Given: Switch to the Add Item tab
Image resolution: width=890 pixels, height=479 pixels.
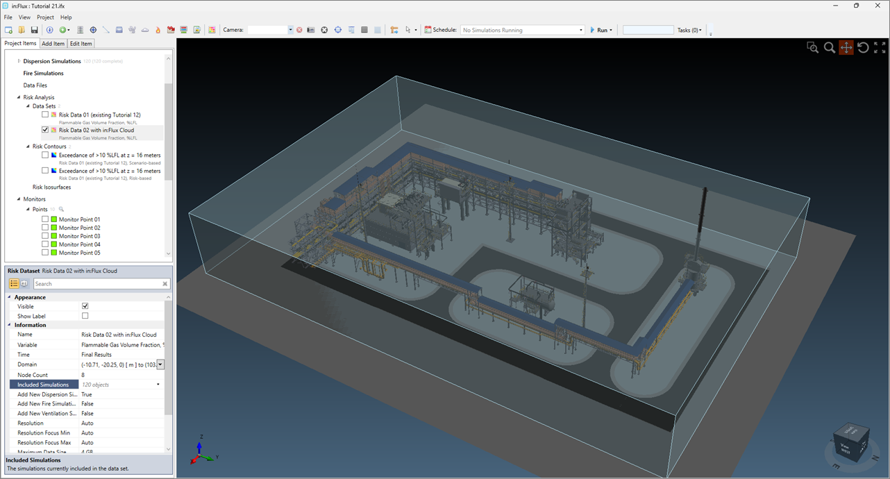Looking at the screenshot, I should click(x=53, y=44).
